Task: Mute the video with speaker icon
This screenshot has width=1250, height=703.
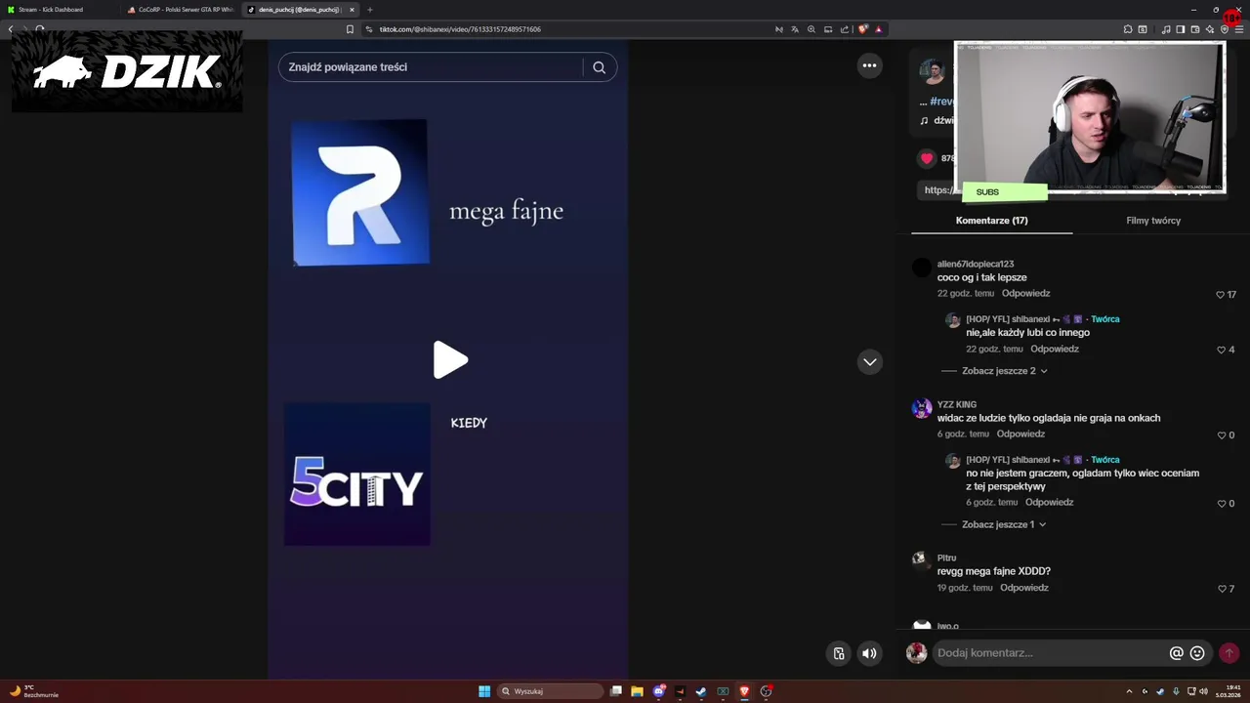Action: pos(869,653)
